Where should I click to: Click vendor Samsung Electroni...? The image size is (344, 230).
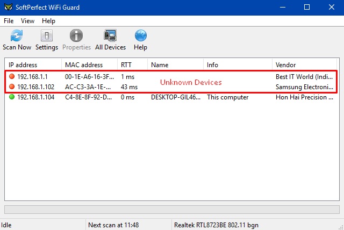tap(305, 87)
